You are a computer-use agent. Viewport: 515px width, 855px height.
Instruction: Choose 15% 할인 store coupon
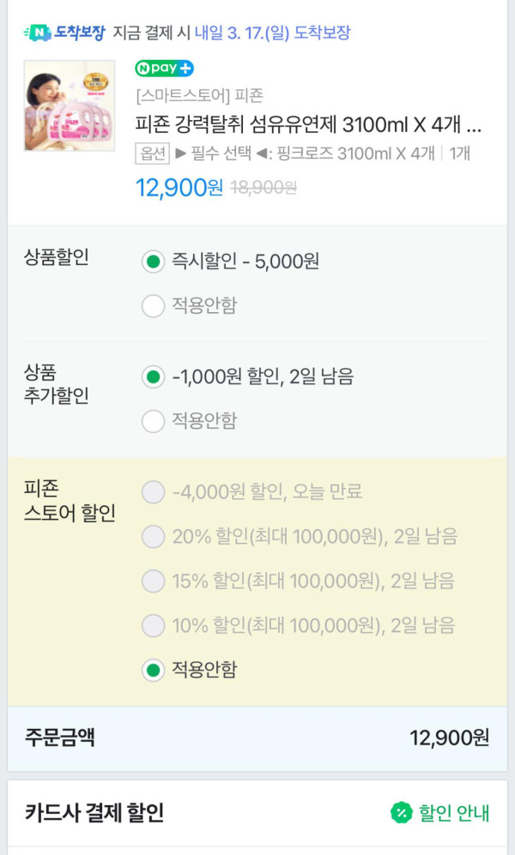click(x=153, y=581)
